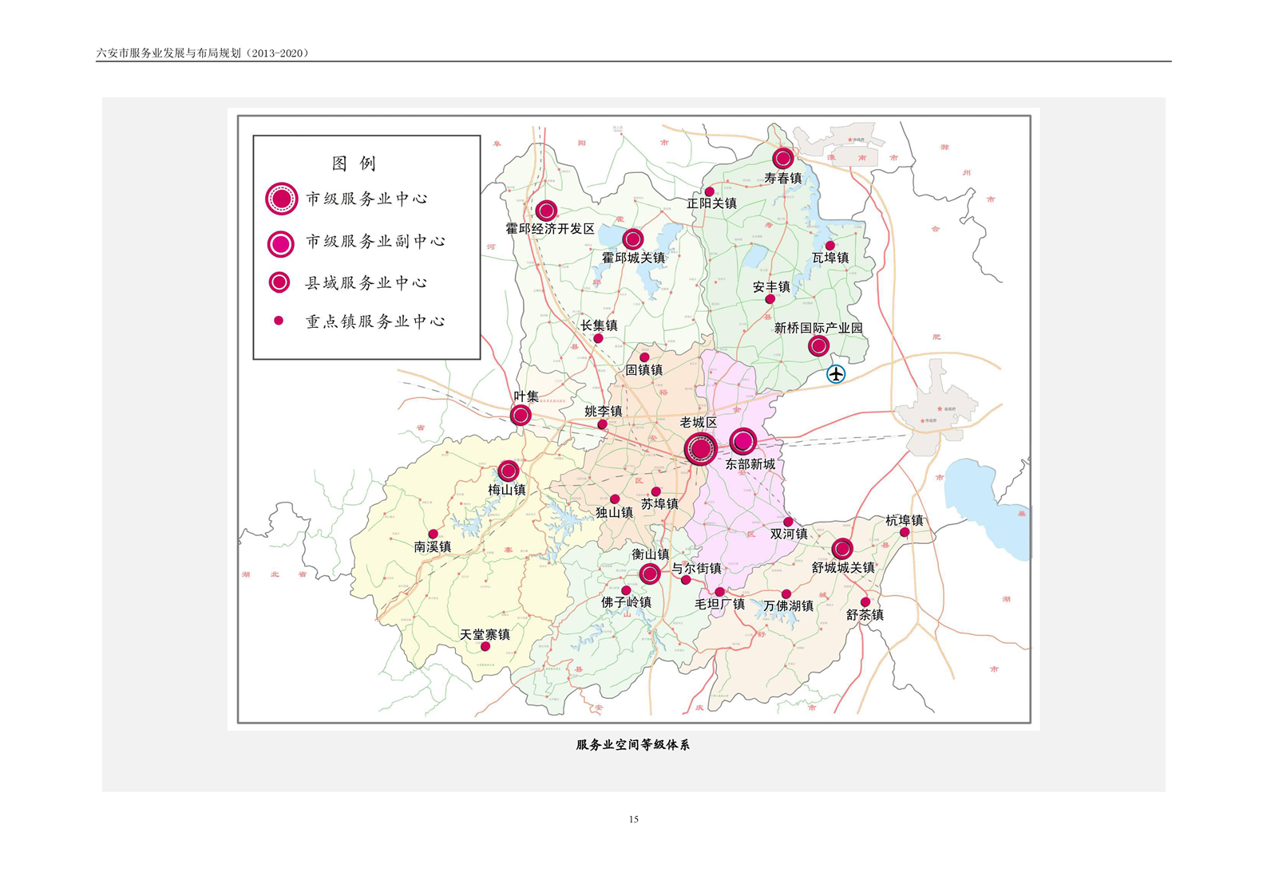Screen dimensions: 1267x895
Task: Select the 老城区 city-level center marker
Action: pyautogui.click(x=700, y=449)
